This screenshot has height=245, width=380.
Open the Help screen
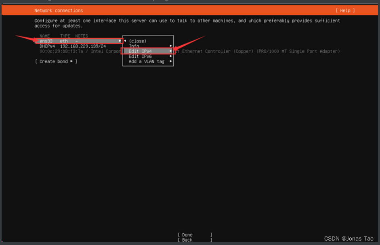(x=346, y=10)
